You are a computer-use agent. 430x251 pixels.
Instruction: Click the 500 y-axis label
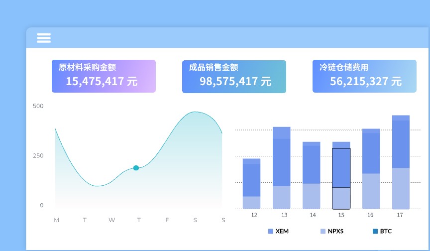(38, 106)
